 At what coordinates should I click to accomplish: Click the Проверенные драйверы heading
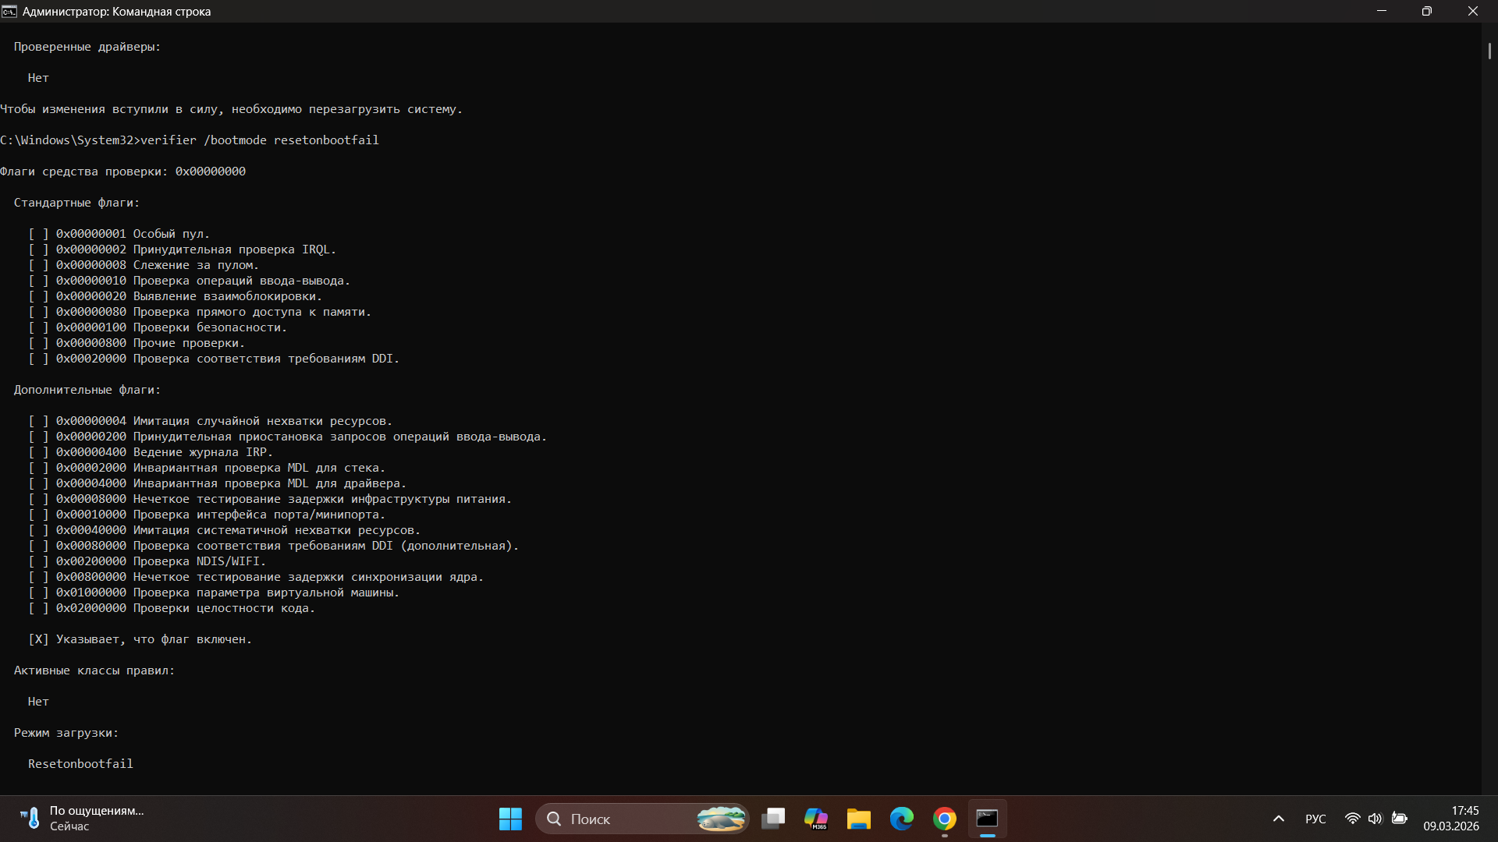coord(87,47)
